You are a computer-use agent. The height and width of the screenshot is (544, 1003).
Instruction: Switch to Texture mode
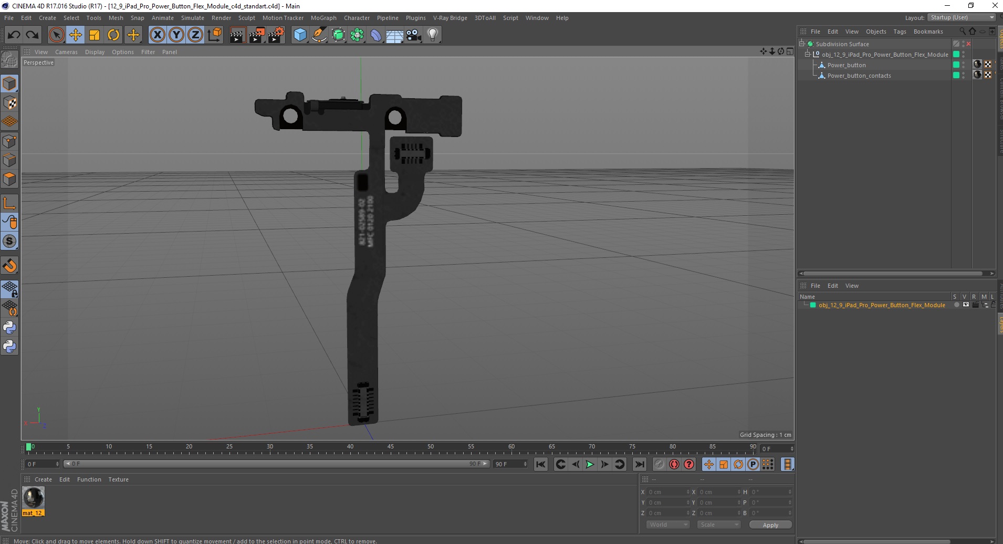pyautogui.click(x=9, y=103)
